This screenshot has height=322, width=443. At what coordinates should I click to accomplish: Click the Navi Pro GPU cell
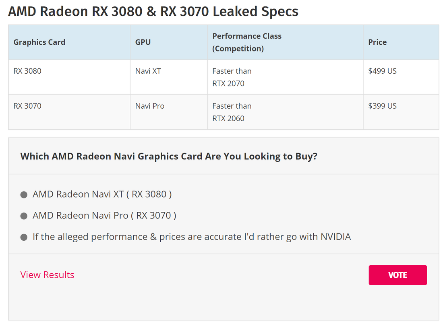click(x=169, y=112)
